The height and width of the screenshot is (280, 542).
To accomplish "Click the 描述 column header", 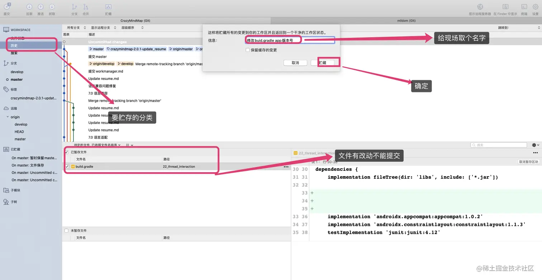I will click(x=92, y=35).
